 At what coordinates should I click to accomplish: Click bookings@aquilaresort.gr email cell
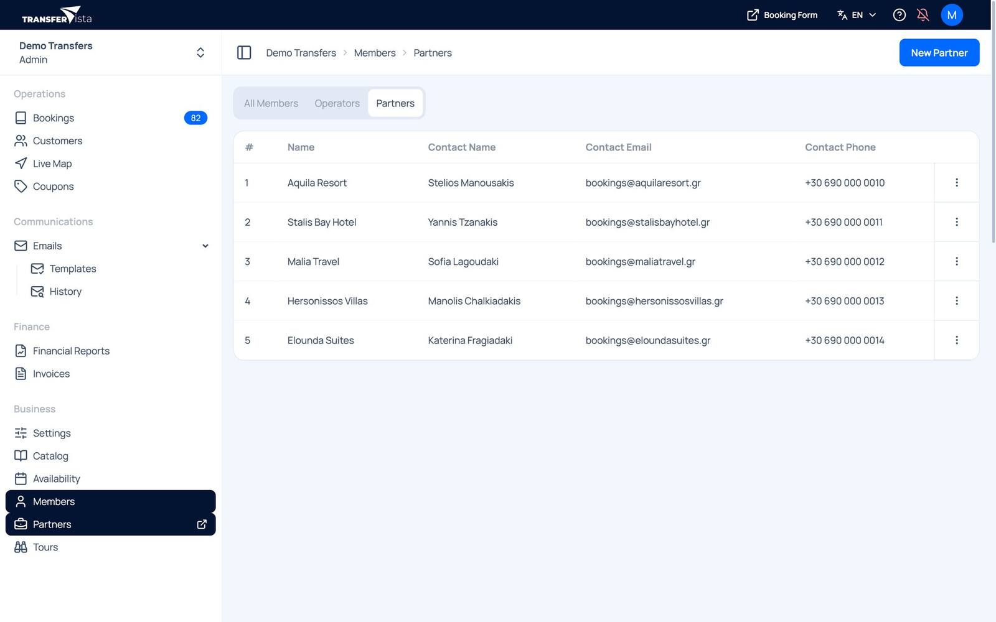pos(643,183)
